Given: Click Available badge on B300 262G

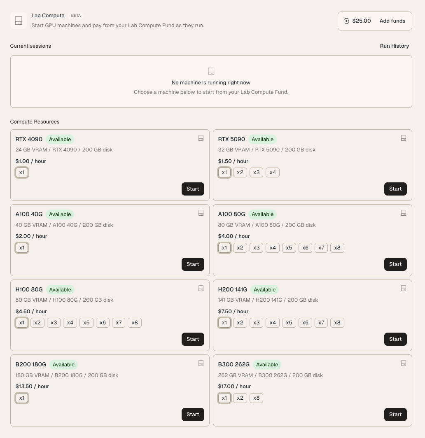Looking at the screenshot, I should pos(267,365).
